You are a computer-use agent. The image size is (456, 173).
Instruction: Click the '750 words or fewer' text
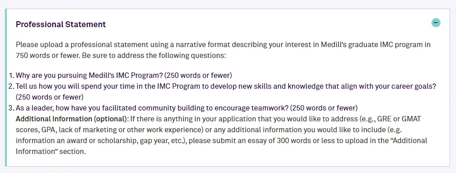coord(47,55)
